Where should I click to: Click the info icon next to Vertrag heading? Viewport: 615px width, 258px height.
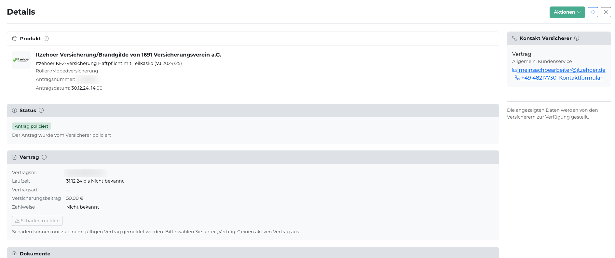click(x=44, y=157)
